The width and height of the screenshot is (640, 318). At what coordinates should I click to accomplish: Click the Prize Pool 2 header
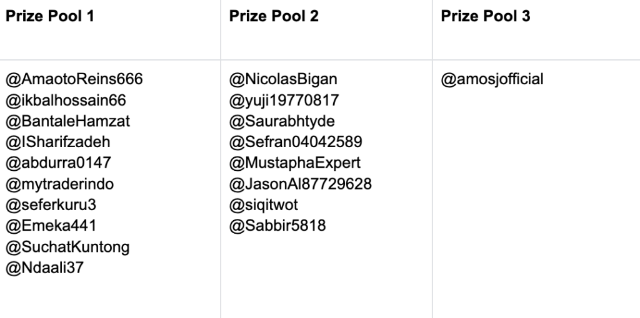(x=274, y=16)
